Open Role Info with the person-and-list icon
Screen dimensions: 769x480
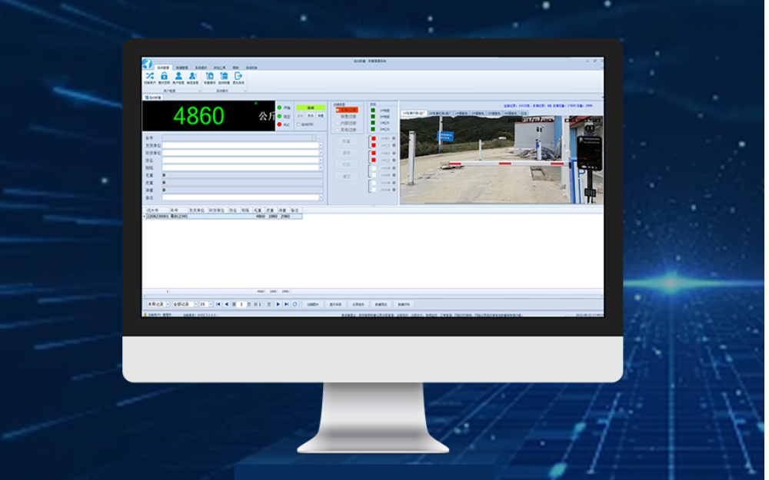click(x=193, y=78)
